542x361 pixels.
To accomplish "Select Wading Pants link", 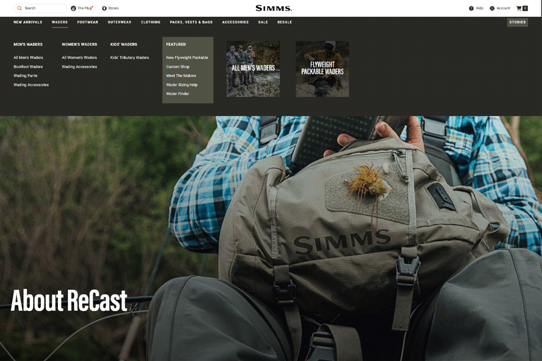I will (25, 76).
